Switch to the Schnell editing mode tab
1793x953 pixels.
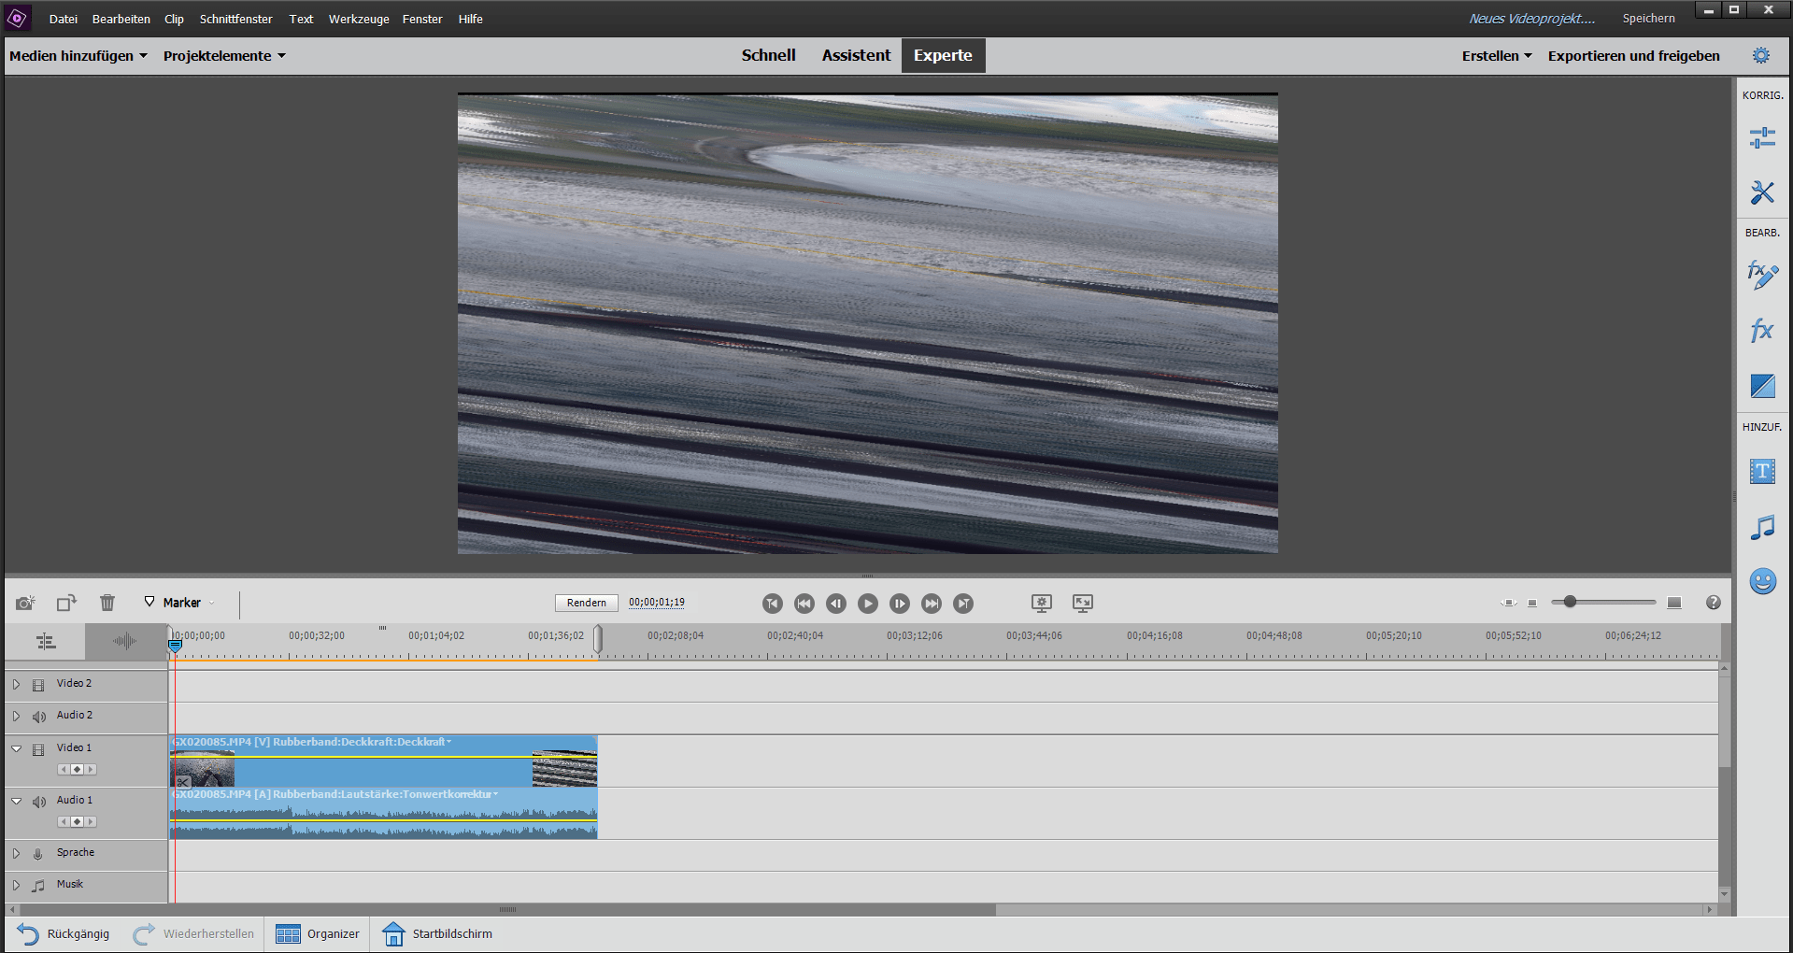(x=768, y=55)
